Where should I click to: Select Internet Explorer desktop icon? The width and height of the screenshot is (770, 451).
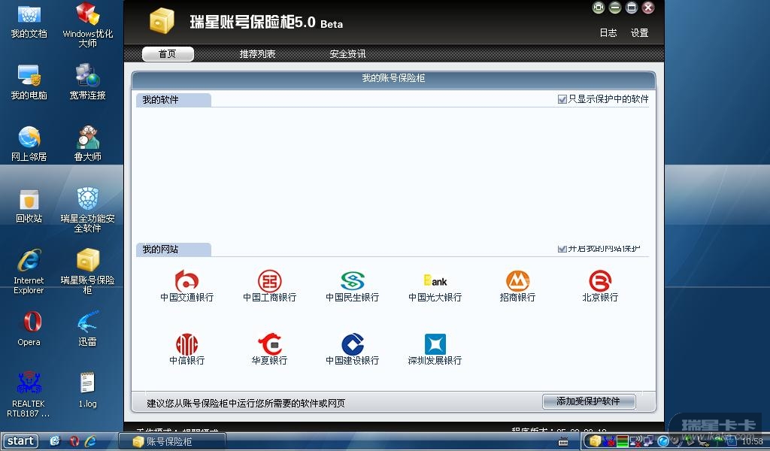(29, 272)
